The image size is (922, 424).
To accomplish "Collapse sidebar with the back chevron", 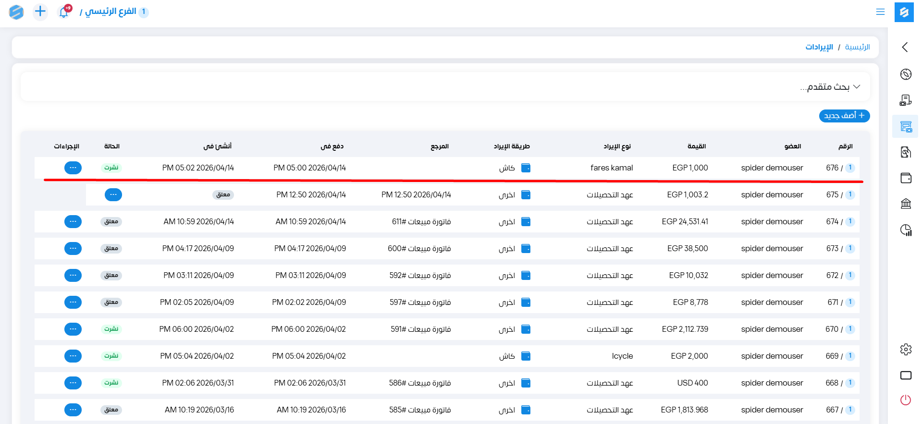I will coord(905,47).
